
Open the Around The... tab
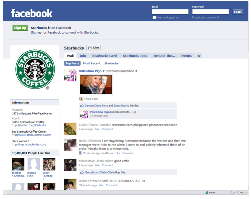(164, 56)
